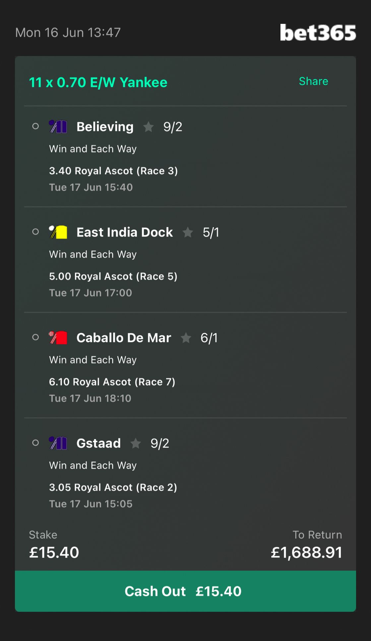371x641 pixels.
Task: Tap the favourite star beside Caballo De Mar
Action: point(186,338)
